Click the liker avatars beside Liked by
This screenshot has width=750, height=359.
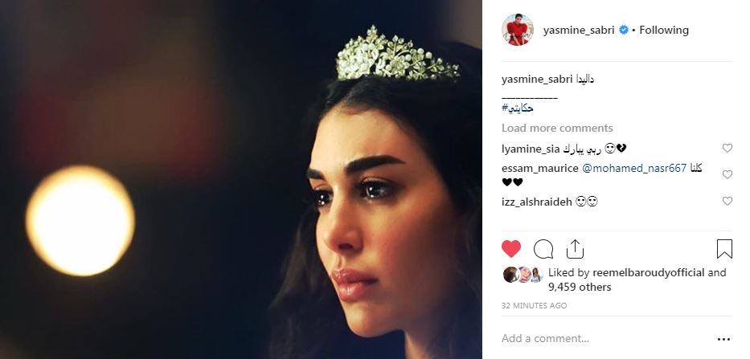coord(523,275)
